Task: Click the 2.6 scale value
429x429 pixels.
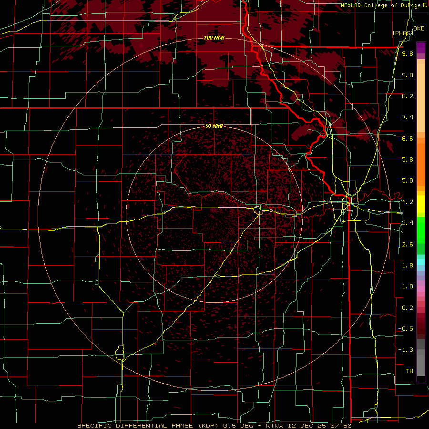Action: [x=408, y=245]
